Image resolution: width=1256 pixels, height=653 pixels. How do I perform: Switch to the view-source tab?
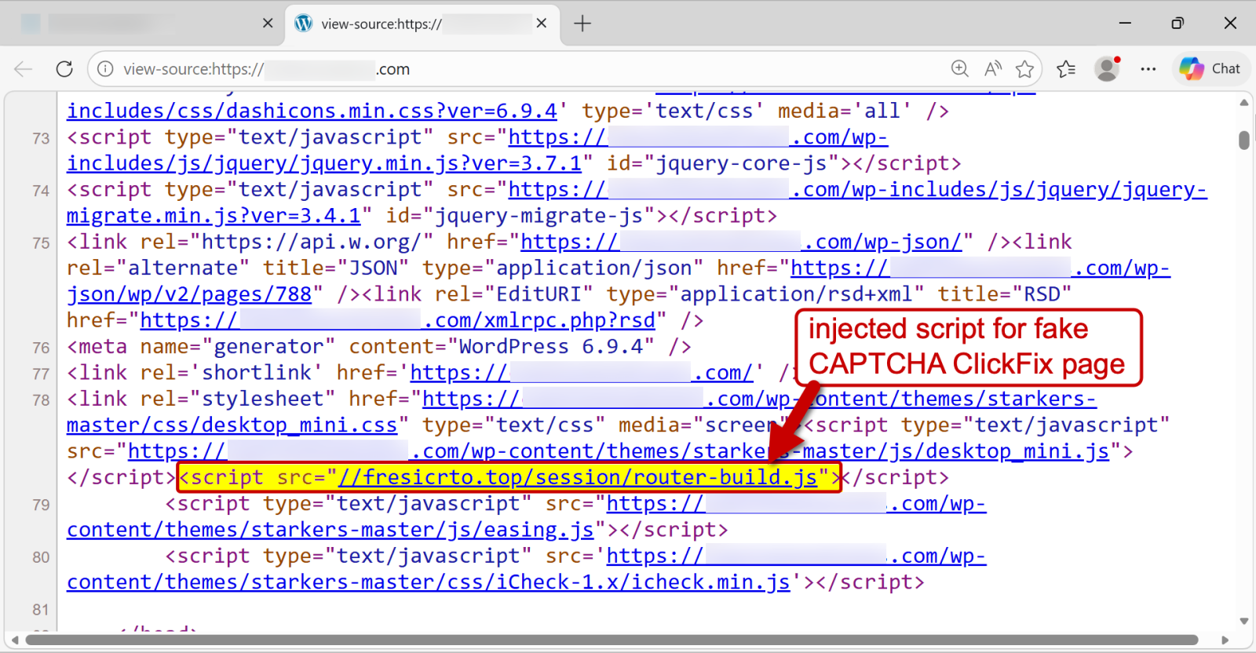(x=408, y=24)
